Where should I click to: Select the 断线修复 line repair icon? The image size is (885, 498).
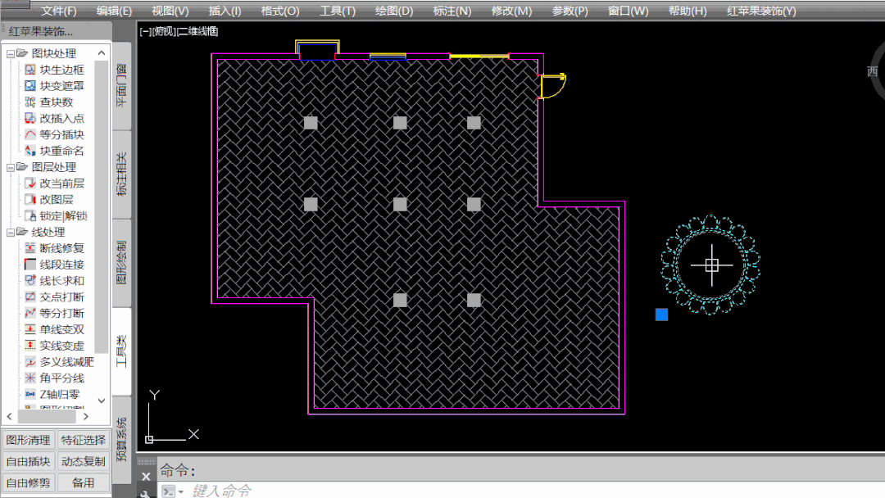click(x=30, y=248)
